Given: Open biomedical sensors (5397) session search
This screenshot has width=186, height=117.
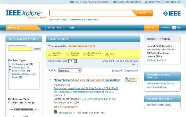Looking at the screenshot, I should tap(160, 84).
